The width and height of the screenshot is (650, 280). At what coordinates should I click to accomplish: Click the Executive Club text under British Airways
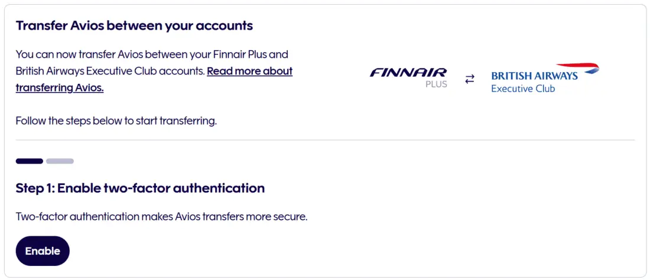click(523, 89)
